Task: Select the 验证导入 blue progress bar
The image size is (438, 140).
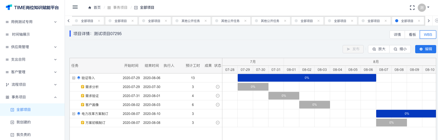Action: [x=307, y=78]
